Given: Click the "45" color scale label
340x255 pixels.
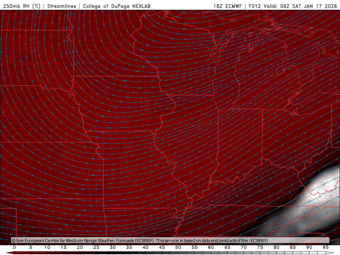Looking at the screenshot, I should point(162,247).
